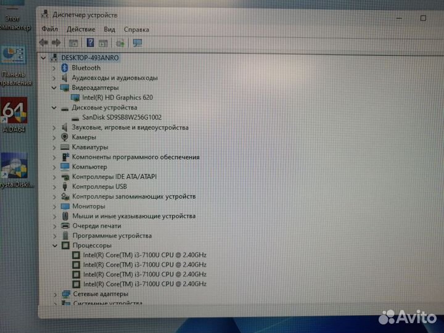This screenshot has height=333, width=444.
Task: Click the Bluetooth category icon
Action: pos(65,68)
